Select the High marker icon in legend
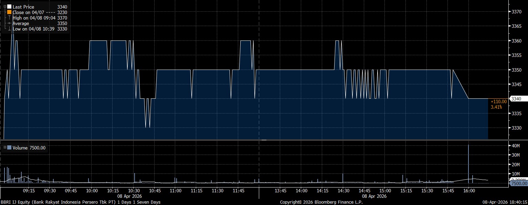This screenshot has height=205, width=528. 9,18
